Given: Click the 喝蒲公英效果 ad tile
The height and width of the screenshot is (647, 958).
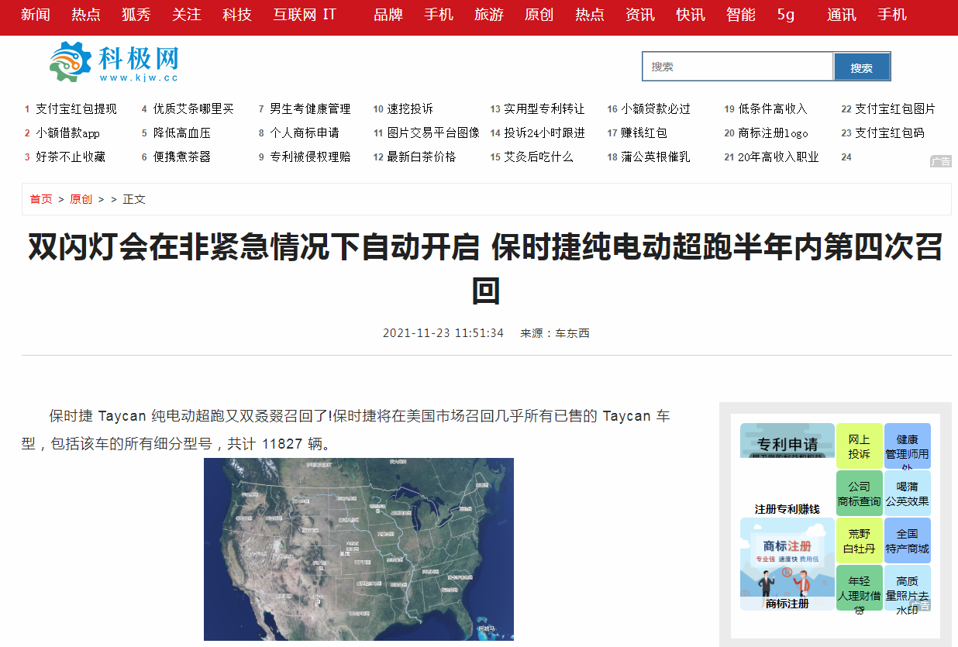Looking at the screenshot, I should point(908,494).
